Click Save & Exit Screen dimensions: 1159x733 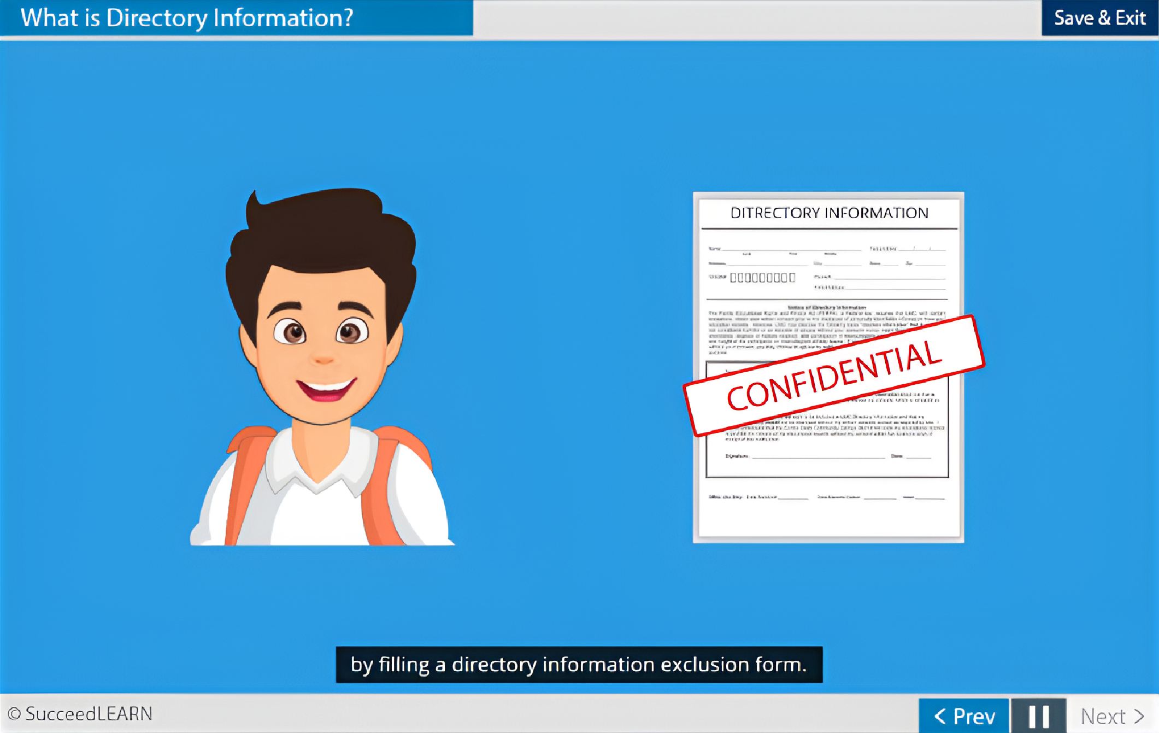pyautogui.click(x=1099, y=18)
